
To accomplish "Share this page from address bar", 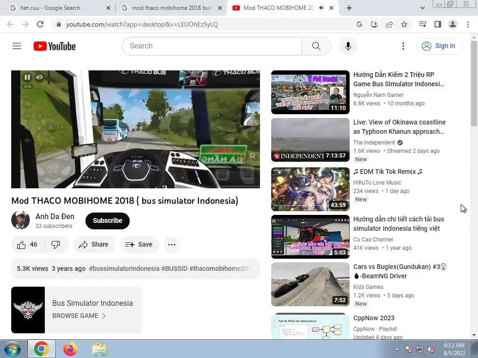I will [x=389, y=24].
